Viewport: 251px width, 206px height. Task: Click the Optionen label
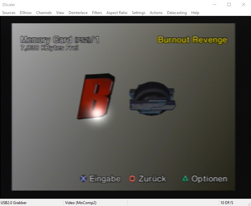(x=209, y=179)
